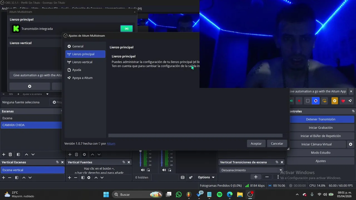Open source properties gear in Fuentes toolbar
Viewport: 356px width, 200px height.
click(x=84, y=154)
